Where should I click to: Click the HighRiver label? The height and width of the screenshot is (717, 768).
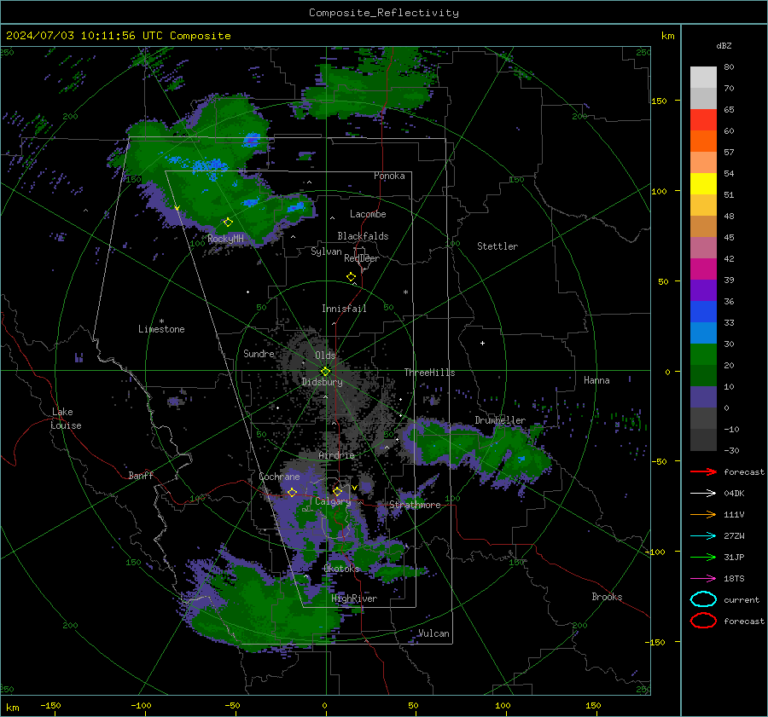(x=354, y=598)
